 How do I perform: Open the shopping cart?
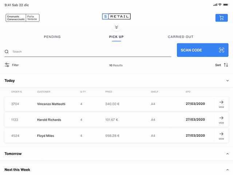click(221, 18)
